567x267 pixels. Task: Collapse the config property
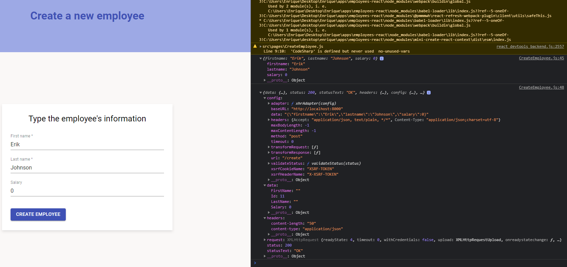(265, 98)
